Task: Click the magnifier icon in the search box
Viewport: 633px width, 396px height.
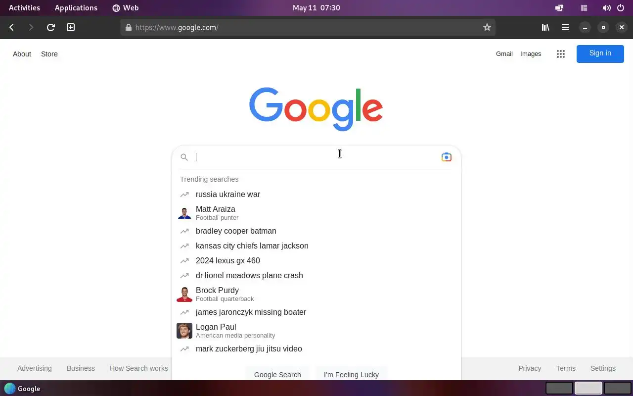Action: tap(184, 157)
